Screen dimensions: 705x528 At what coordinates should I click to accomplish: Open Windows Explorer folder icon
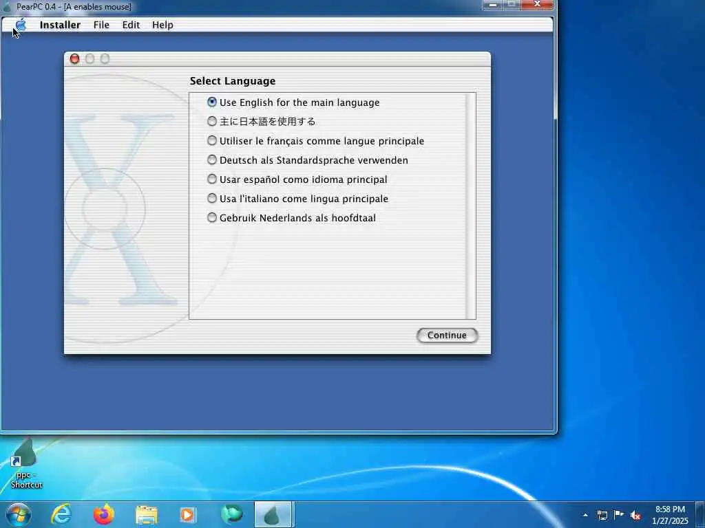147,515
